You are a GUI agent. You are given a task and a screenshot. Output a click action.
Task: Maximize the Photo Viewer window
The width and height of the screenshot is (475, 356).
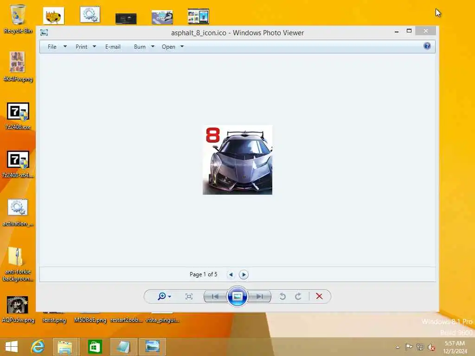tap(409, 31)
